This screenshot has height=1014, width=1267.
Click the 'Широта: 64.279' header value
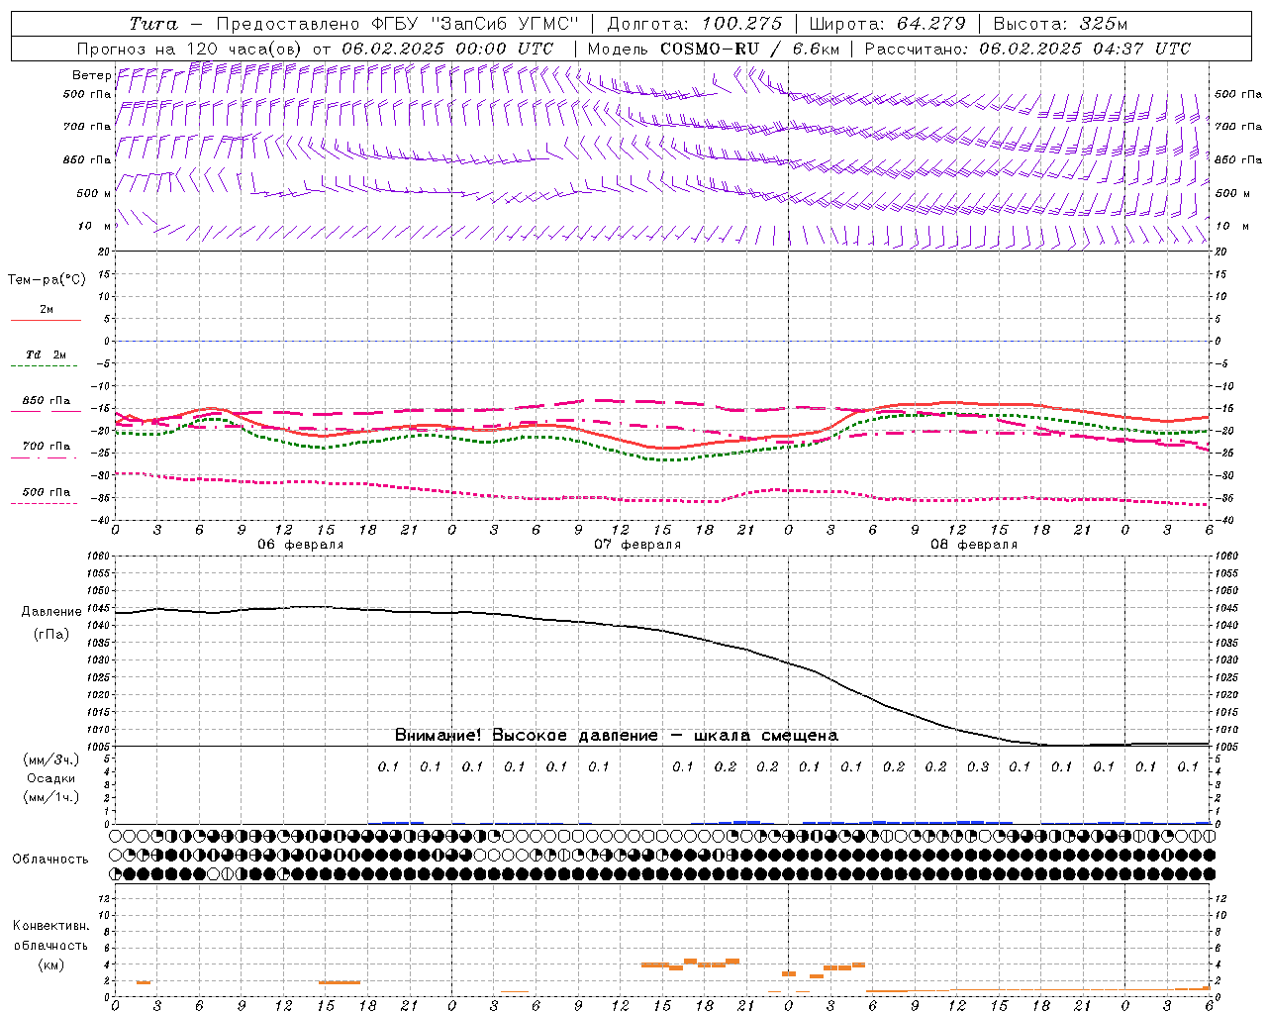(887, 24)
